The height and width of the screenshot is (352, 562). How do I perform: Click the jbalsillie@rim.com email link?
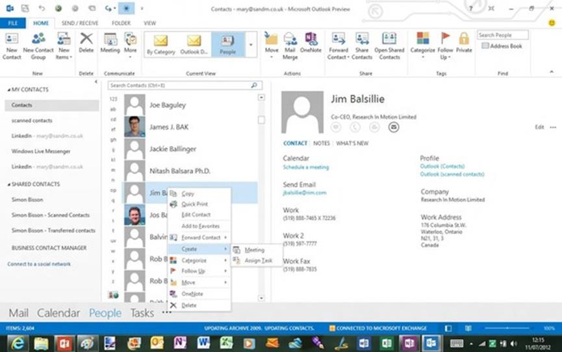[305, 193]
